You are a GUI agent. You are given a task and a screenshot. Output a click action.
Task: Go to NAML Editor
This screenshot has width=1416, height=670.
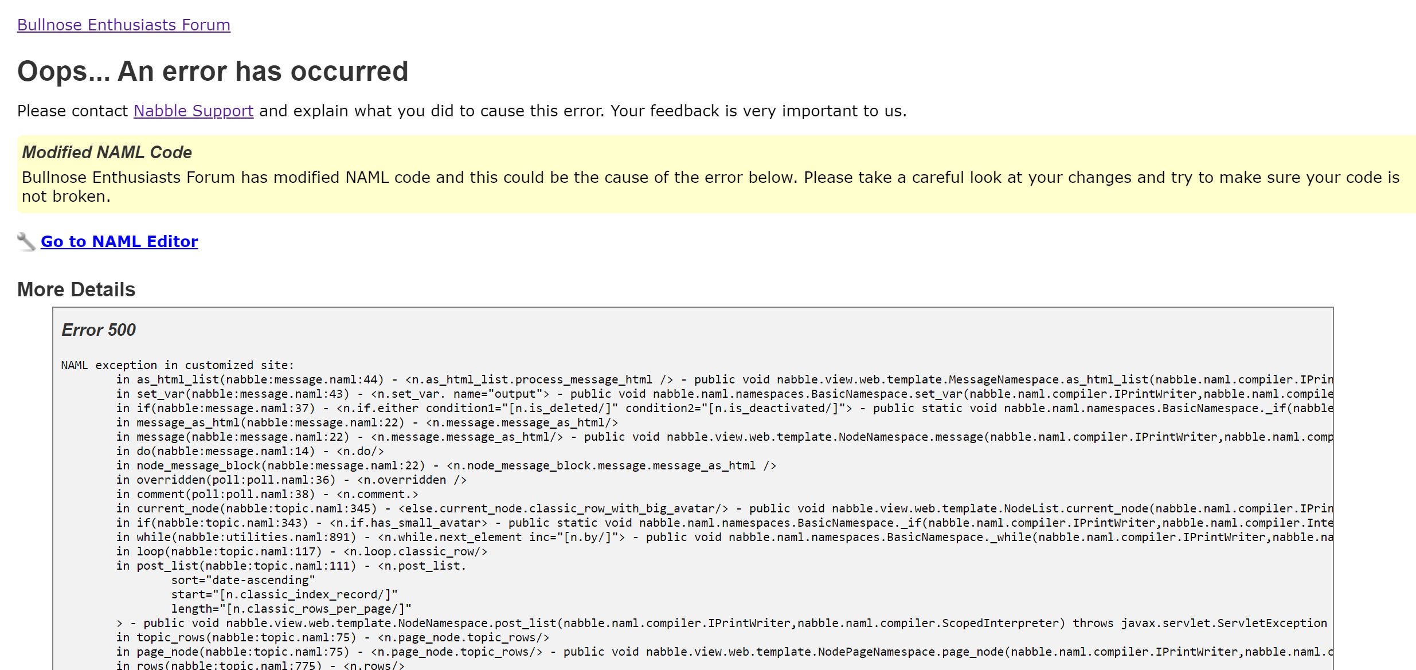119,242
